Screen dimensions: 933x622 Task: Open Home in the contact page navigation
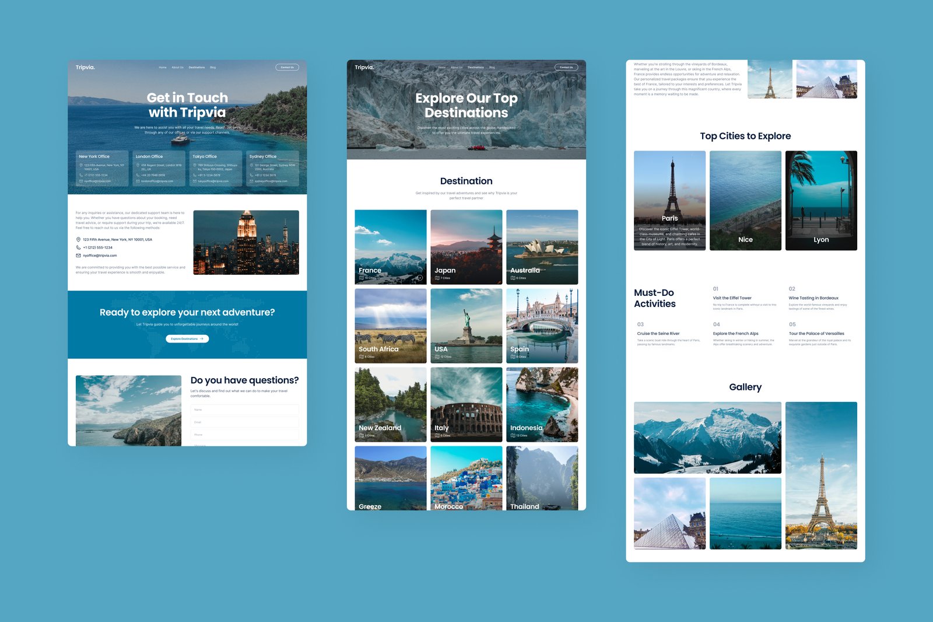click(x=163, y=68)
